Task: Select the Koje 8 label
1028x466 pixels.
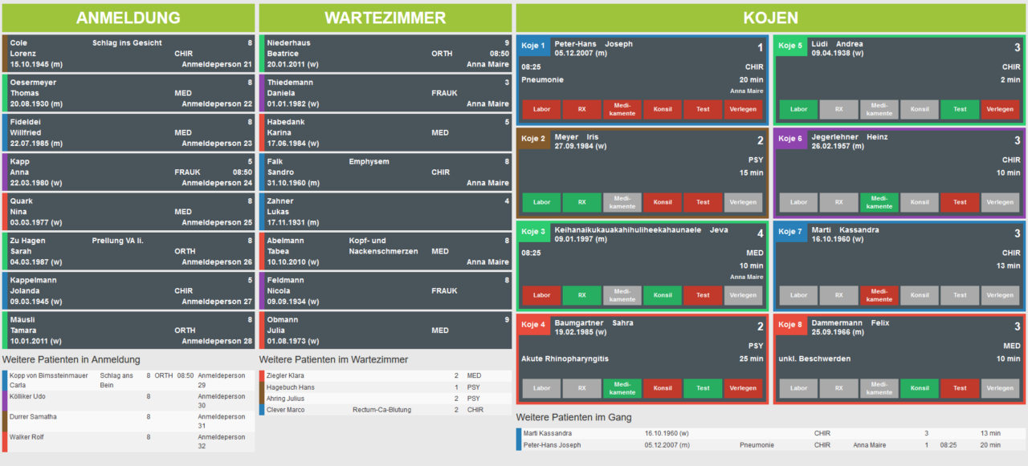Action: pyautogui.click(x=790, y=325)
